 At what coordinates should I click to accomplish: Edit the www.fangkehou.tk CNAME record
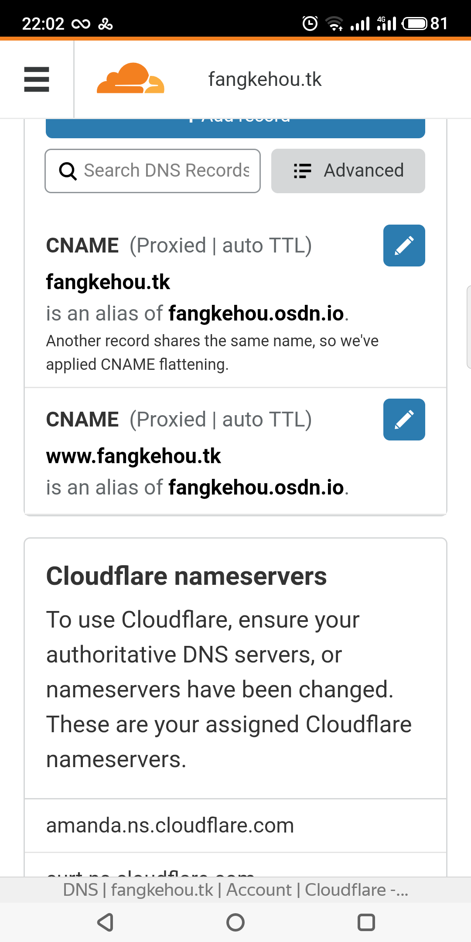coord(404,420)
